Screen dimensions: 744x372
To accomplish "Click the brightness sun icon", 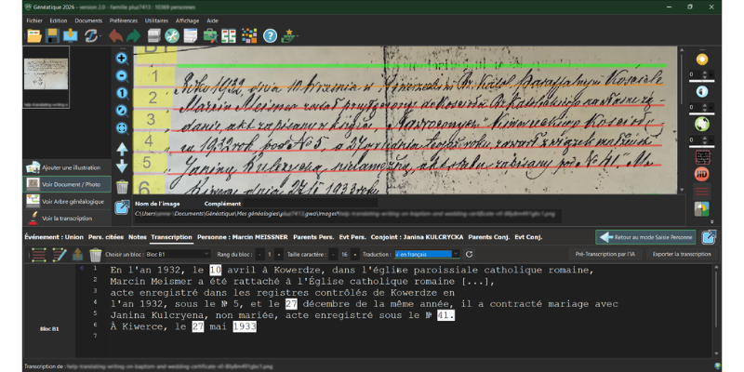I will click(702, 60).
